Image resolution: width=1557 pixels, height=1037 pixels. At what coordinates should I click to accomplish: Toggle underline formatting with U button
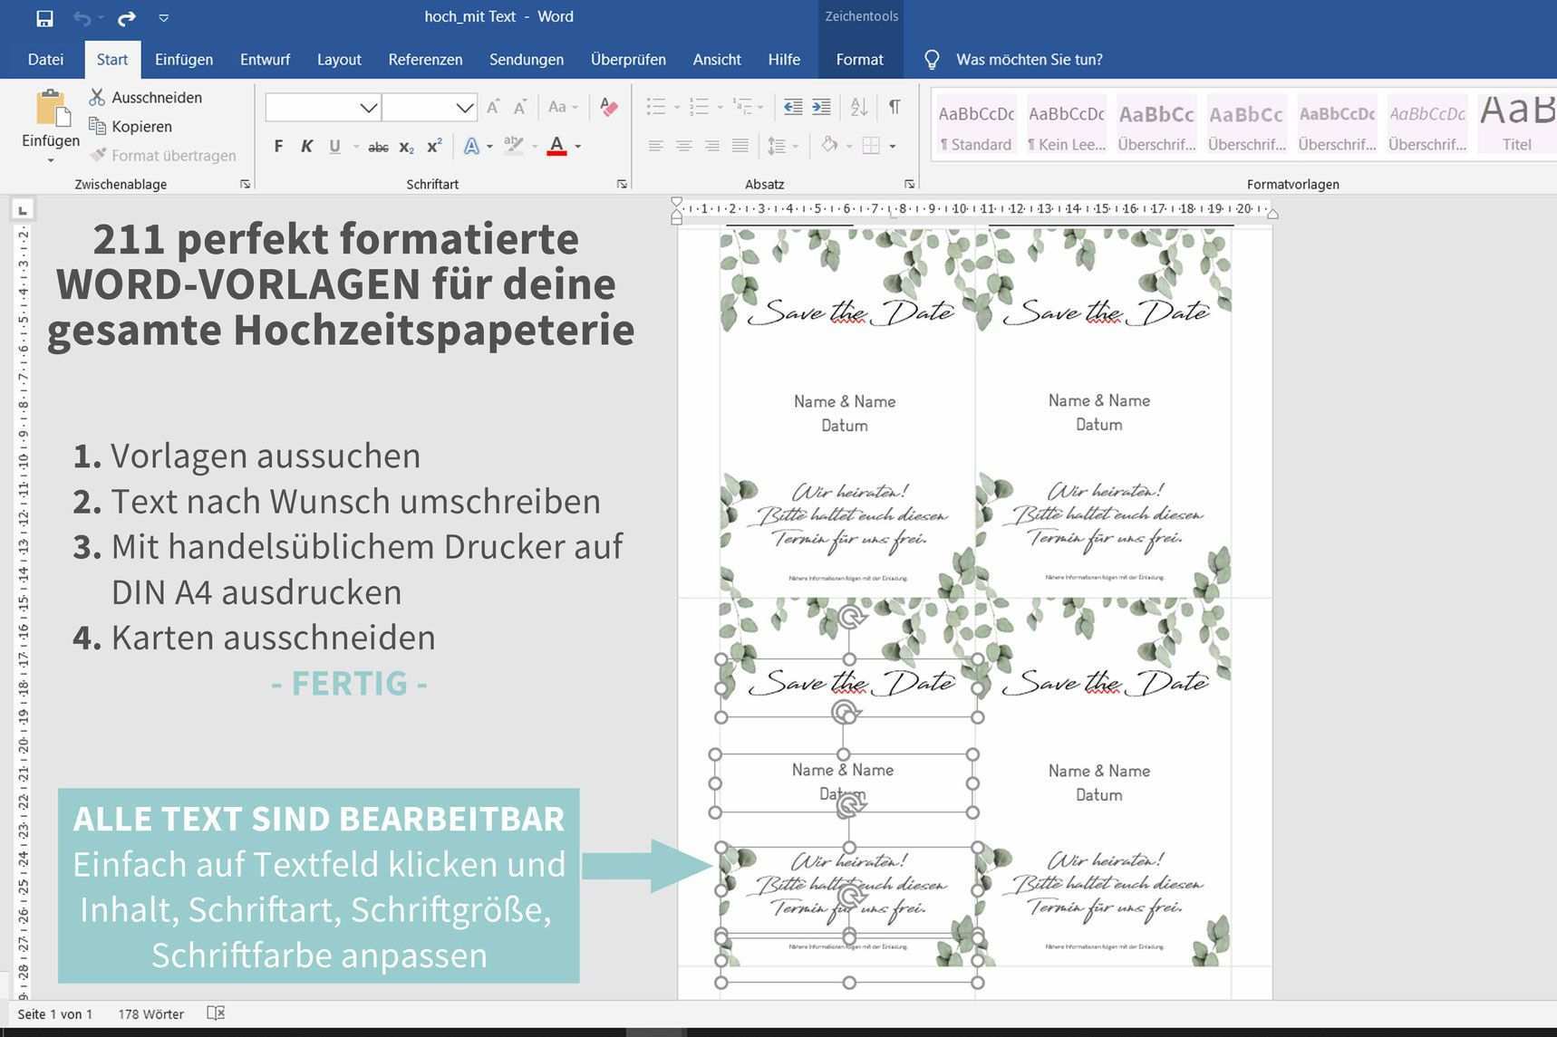[334, 147]
